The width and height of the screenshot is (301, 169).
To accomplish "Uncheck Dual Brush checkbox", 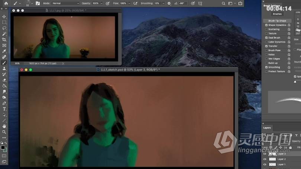I will click(x=266, y=38).
